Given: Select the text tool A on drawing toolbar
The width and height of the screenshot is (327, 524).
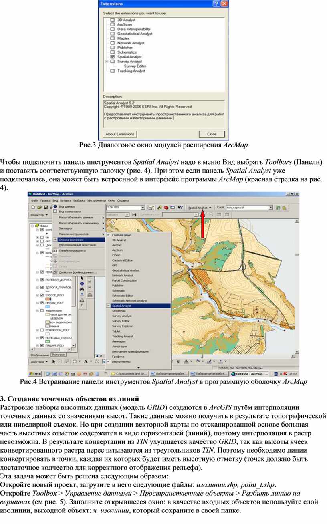Looking at the screenshot, I should pos(85,361).
